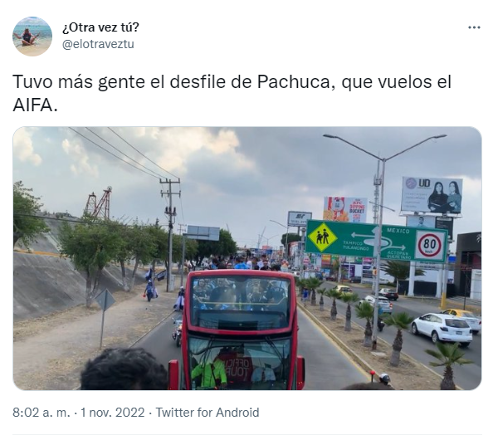The image size is (493, 440).
Task: Open the Twitter for Android source link
Action: click(207, 413)
